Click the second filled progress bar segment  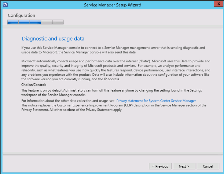click(x=24, y=22)
